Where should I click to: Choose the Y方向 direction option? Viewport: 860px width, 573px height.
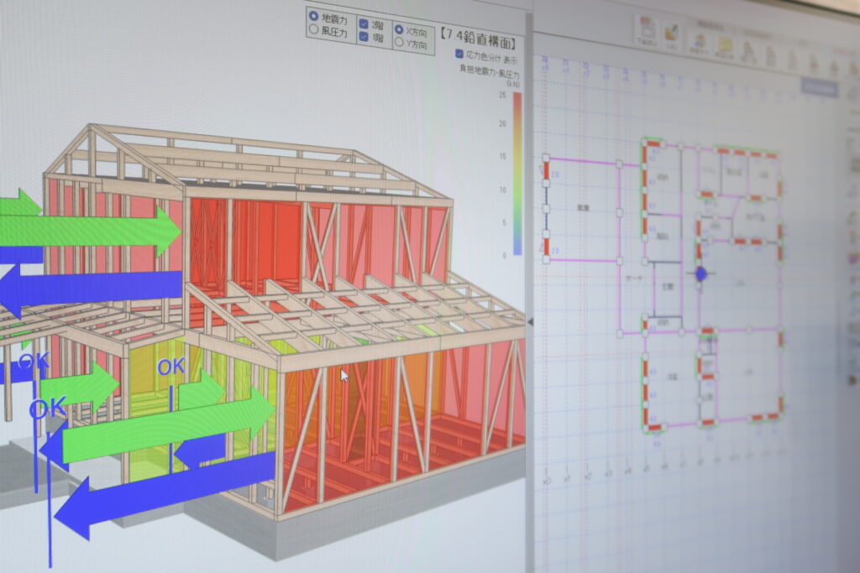(x=400, y=41)
